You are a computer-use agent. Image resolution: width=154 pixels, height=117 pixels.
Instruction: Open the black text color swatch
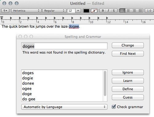point(86,11)
